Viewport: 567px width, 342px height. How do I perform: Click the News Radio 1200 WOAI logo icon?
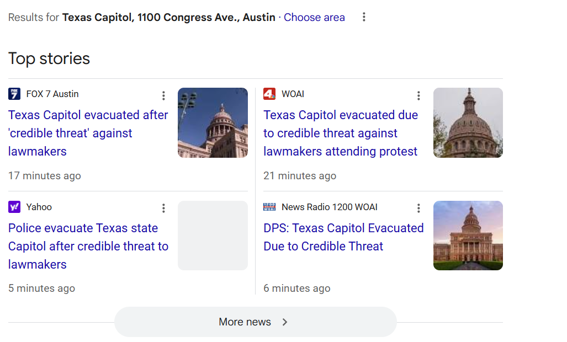tap(269, 207)
